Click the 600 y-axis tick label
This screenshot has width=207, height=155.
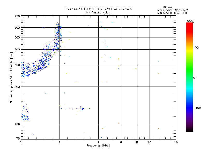pyautogui.click(x=17, y=28)
